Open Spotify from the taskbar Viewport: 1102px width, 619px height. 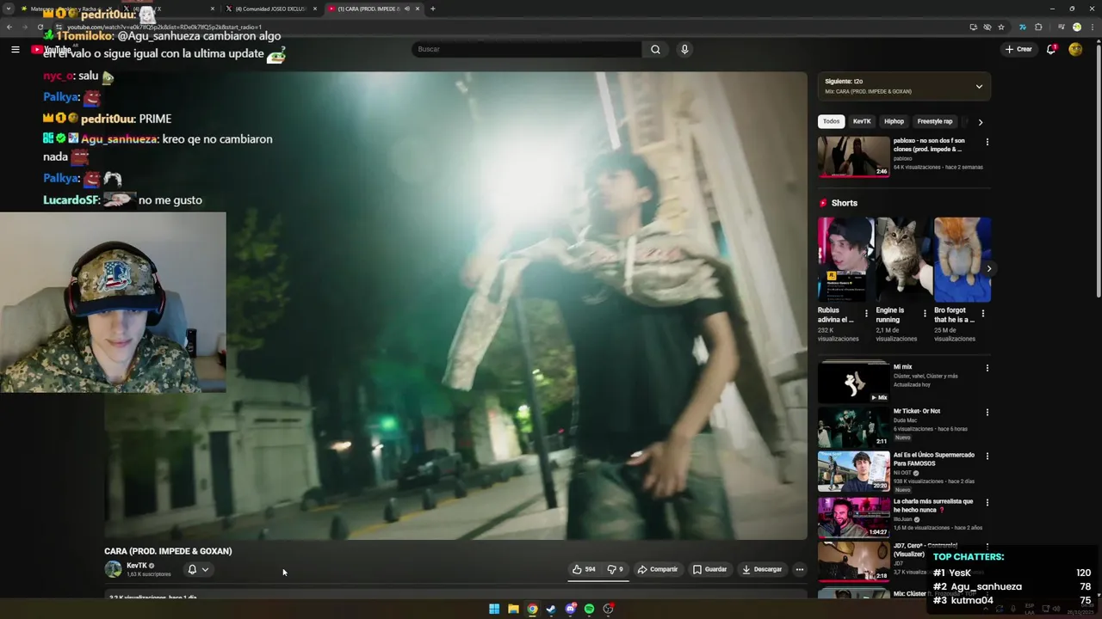[589, 609]
